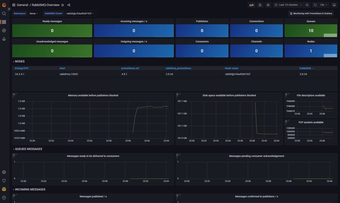Open the RabbitMQ Cluster value dropdown
340x203 pixels.
click(80, 13)
